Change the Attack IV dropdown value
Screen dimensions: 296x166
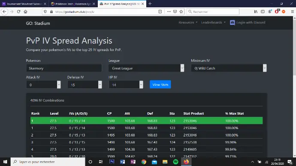(x=43, y=85)
